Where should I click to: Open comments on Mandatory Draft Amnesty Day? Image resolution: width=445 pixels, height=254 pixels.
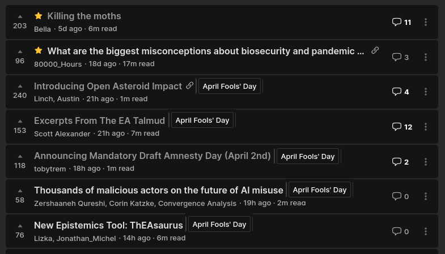tap(400, 162)
